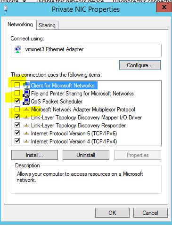This screenshot has height=228, width=172.
Task: Click the Multiplexor Protocol network icon
Action: (x=26, y=110)
